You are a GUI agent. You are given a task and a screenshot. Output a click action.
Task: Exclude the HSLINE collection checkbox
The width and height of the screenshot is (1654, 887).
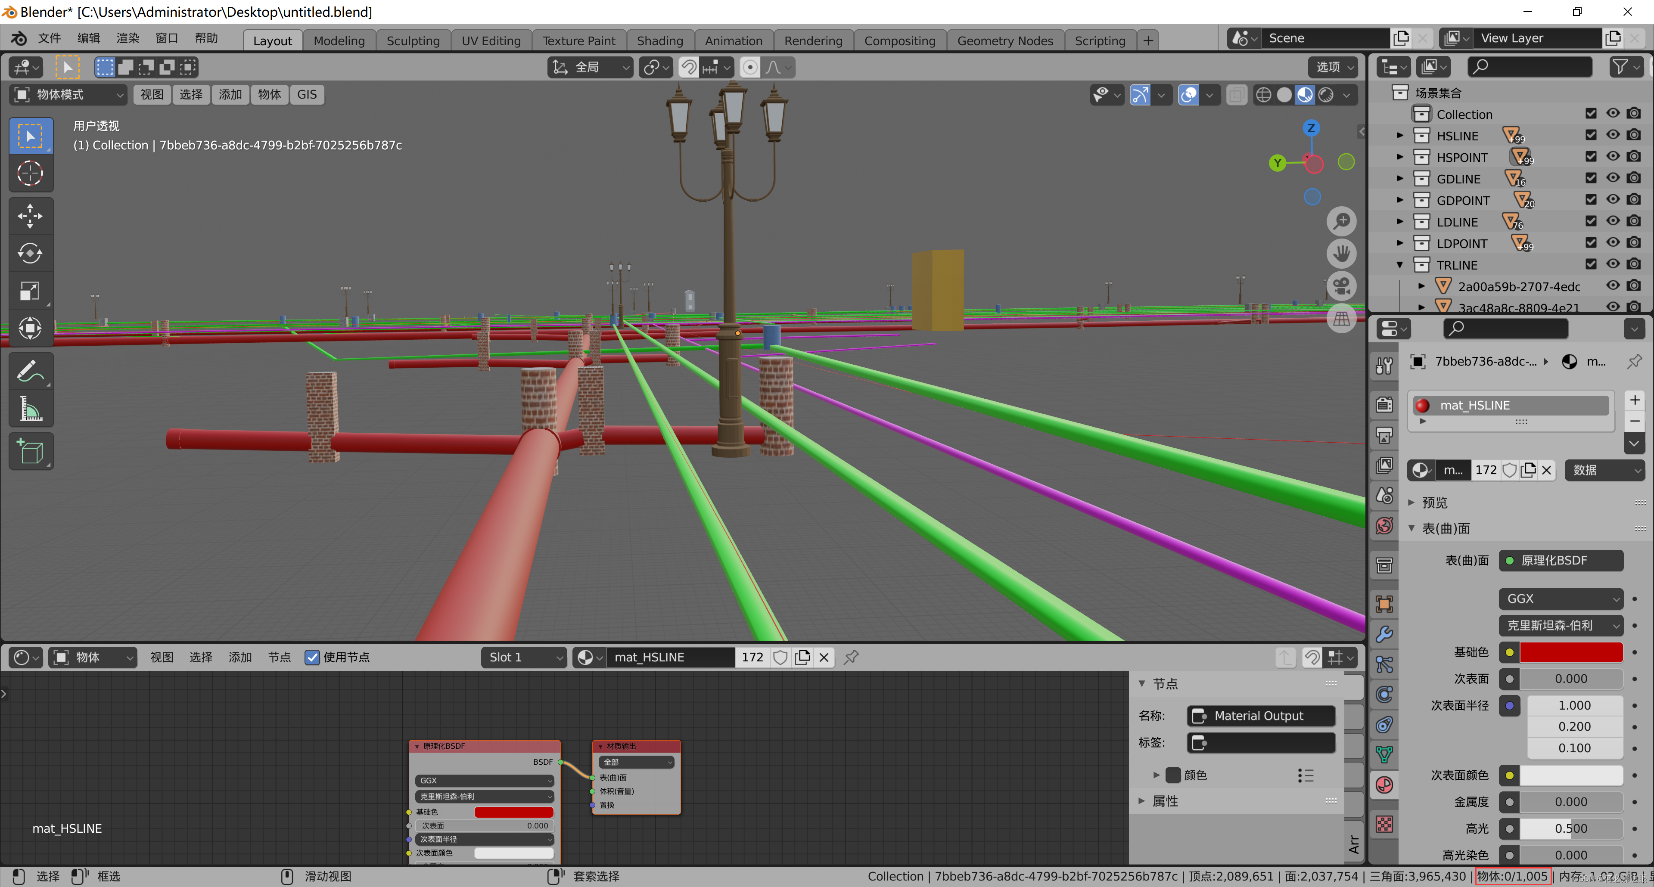(1590, 136)
